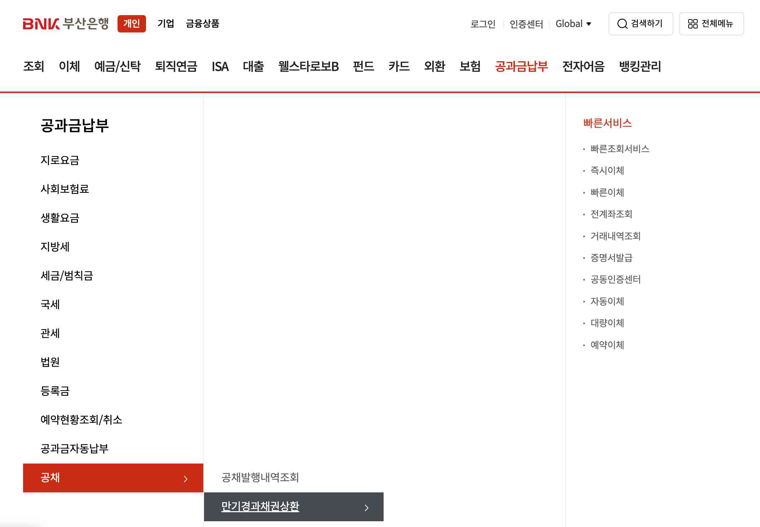The width and height of the screenshot is (760, 527).
Task: Open 공채발행내역조회 submenu entry
Action: (x=261, y=478)
